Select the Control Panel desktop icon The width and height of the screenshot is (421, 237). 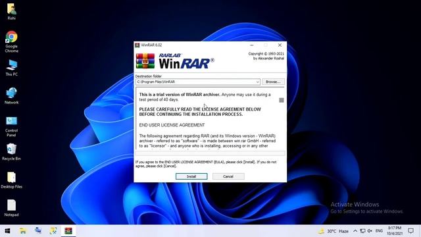click(11, 126)
